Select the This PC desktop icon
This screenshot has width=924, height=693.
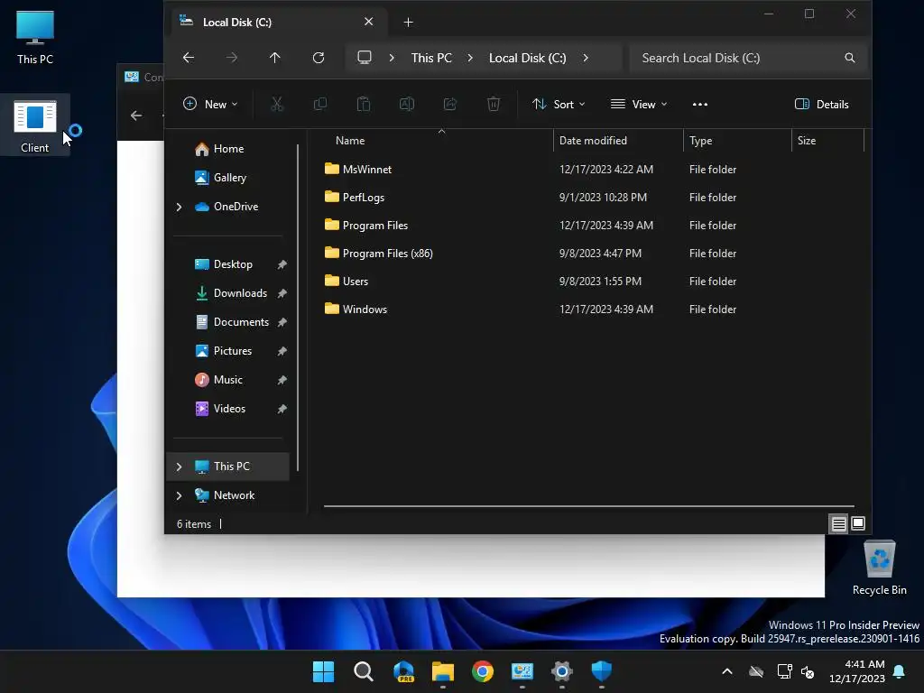tap(35, 36)
